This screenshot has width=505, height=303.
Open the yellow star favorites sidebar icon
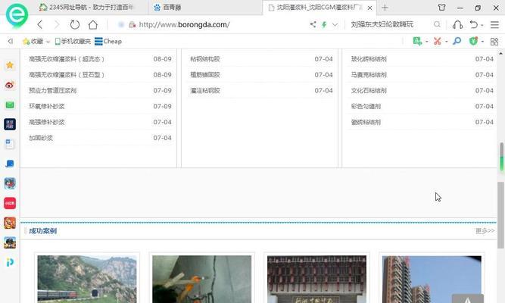click(10, 65)
